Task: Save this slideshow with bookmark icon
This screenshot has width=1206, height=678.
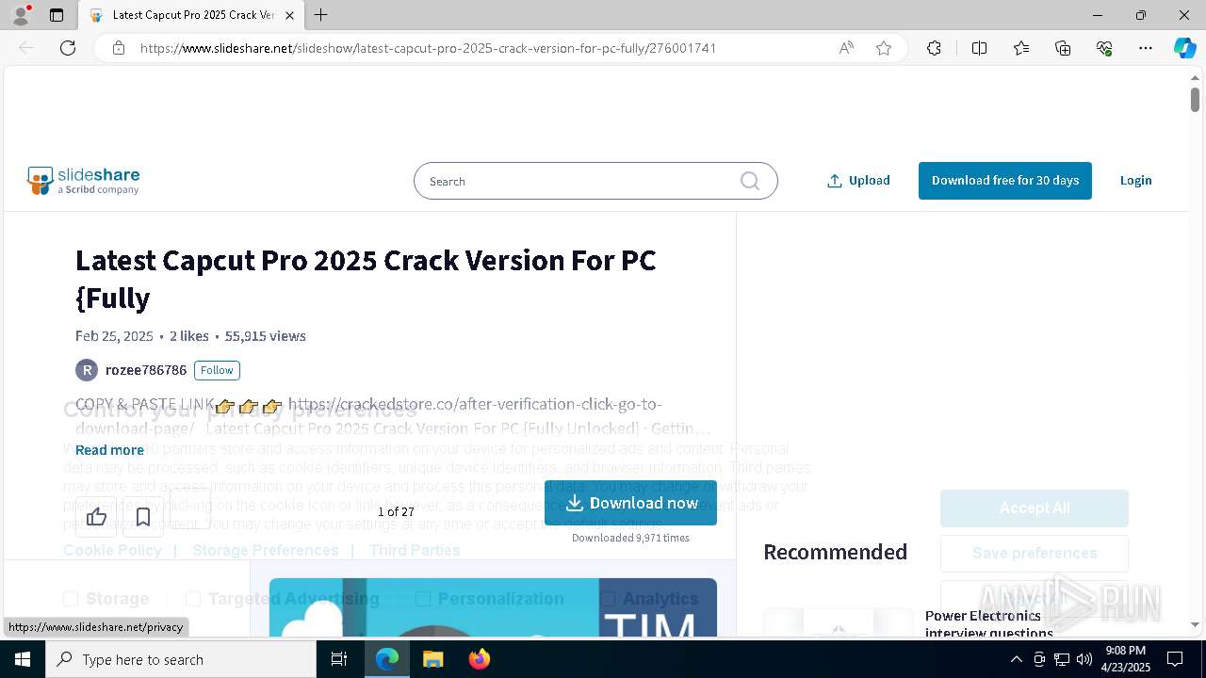Action: 143,516
